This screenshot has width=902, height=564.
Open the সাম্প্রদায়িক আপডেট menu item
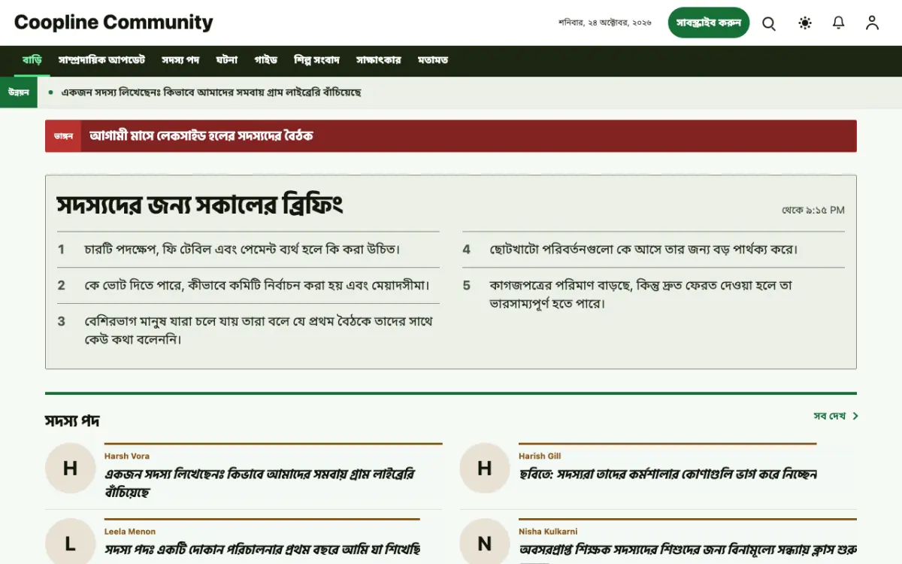click(102, 60)
